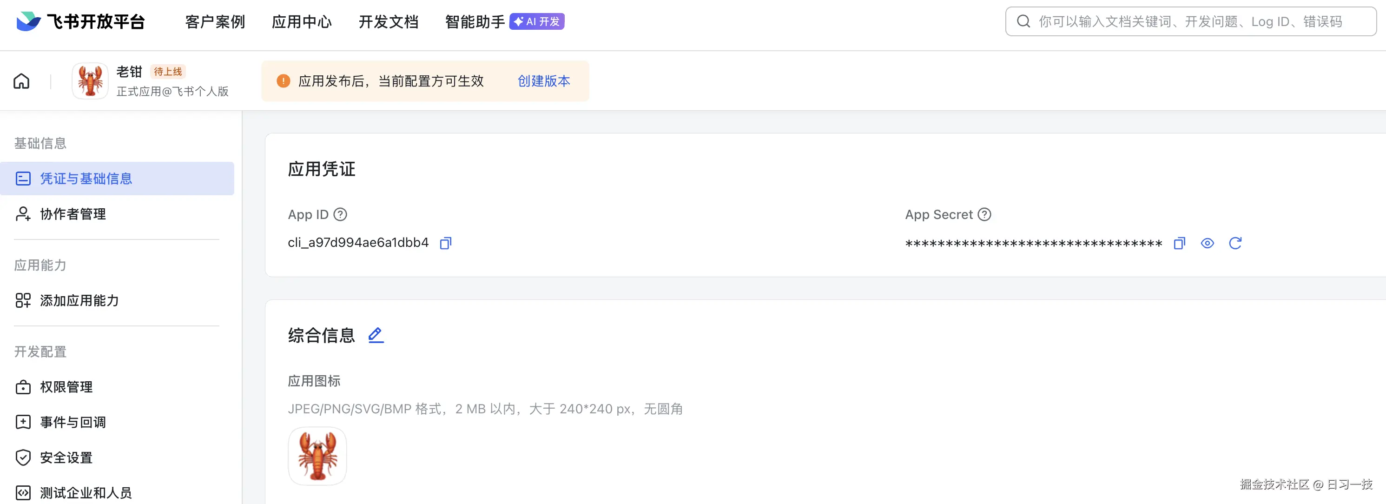Image resolution: width=1386 pixels, height=504 pixels.
Task: Click the 综合信息 heading
Action: (322, 336)
